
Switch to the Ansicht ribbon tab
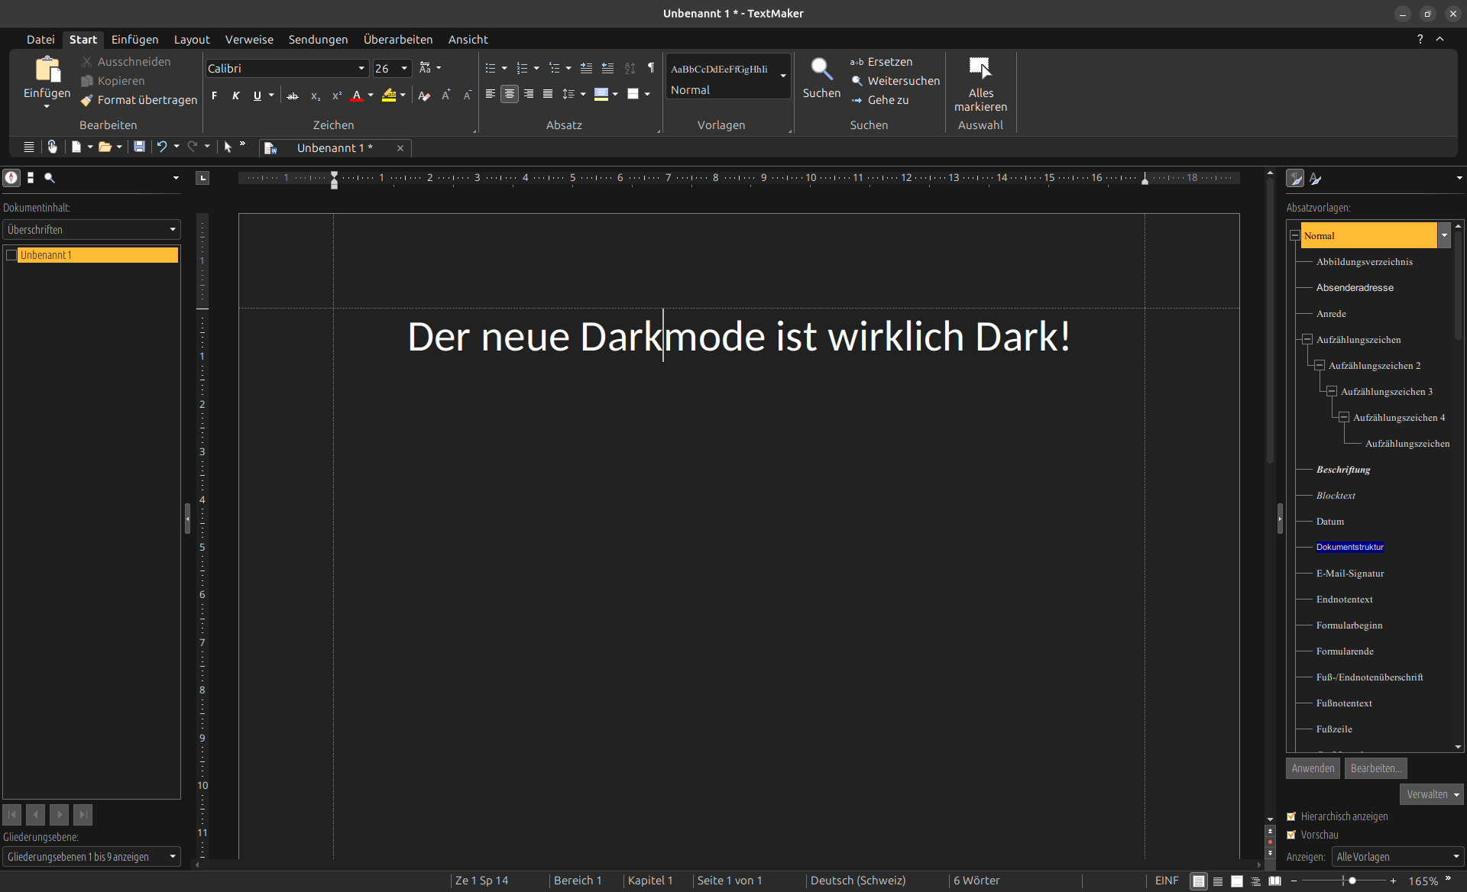pyautogui.click(x=468, y=39)
